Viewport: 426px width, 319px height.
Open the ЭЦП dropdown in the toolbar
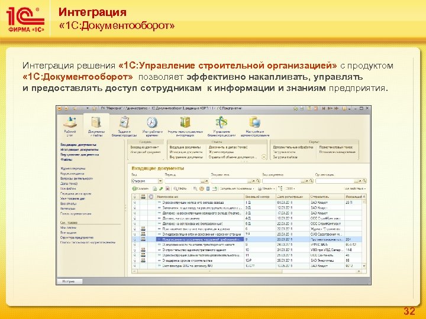pos(290,188)
